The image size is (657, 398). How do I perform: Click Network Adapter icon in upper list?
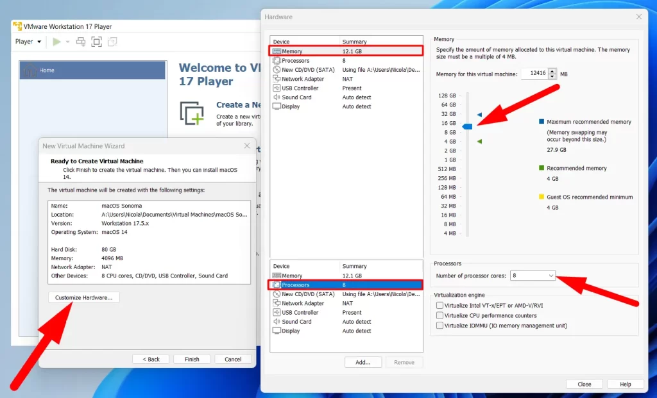click(277, 79)
